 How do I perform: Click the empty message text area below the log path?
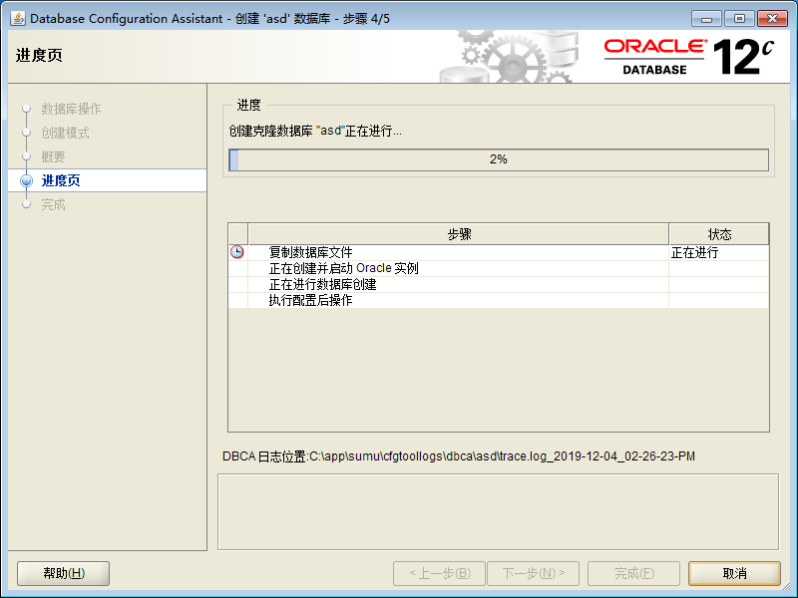[x=498, y=512]
